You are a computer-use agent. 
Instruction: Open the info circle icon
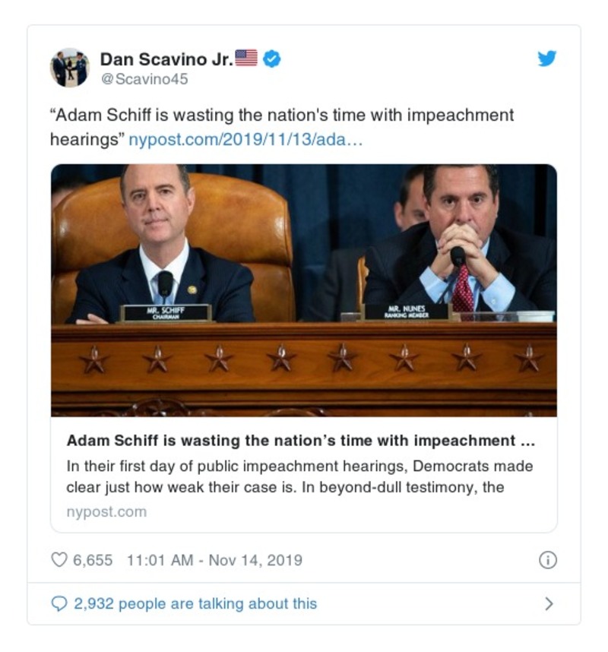click(547, 560)
